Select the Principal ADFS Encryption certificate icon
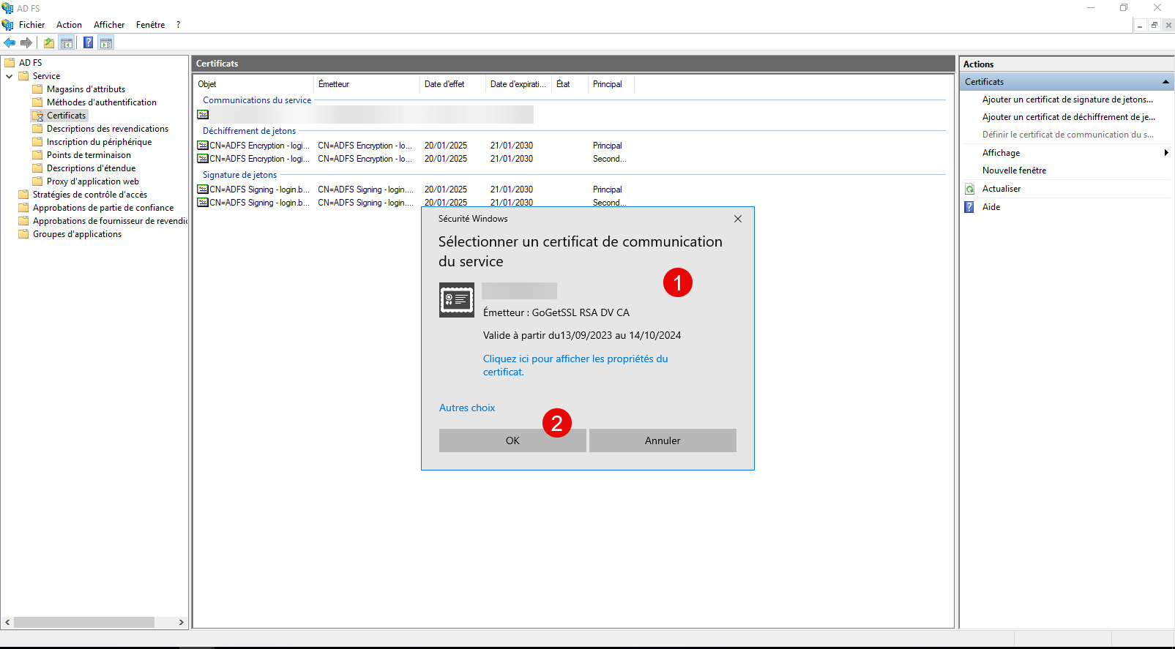Screen dimensions: 1175x649 tap(203, 146)
